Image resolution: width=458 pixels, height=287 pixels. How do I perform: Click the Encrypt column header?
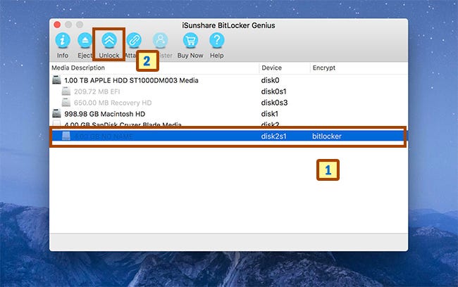click(x=324, y=68)
